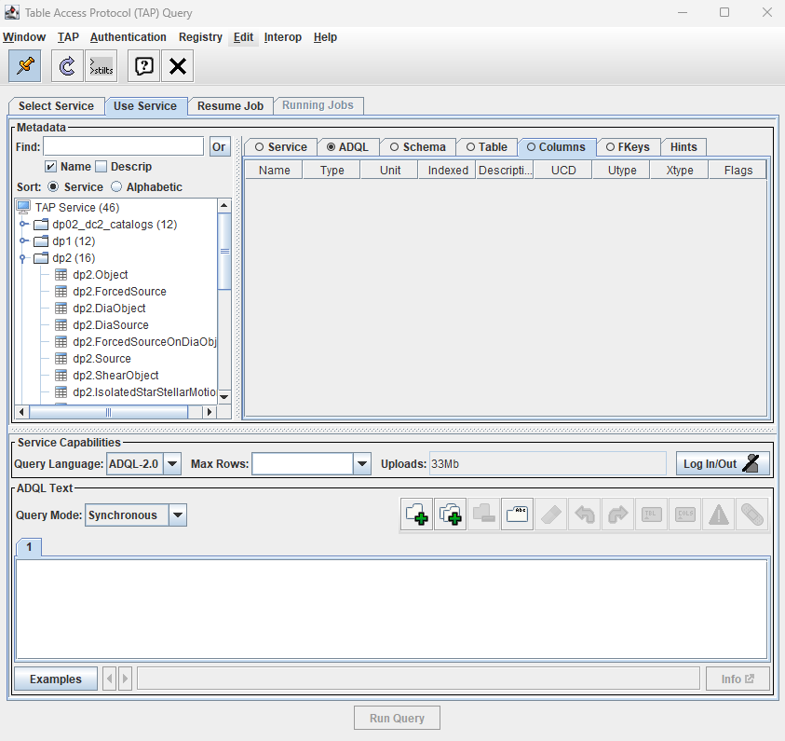Click the Clear eraser icon
The height and width of the screenshot is (741, 785).
tap(550, 515)
